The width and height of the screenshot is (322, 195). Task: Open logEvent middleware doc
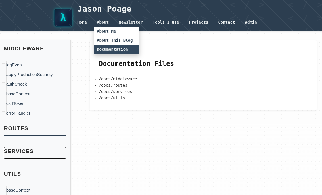pyautogui.click(x=14, y=65)
